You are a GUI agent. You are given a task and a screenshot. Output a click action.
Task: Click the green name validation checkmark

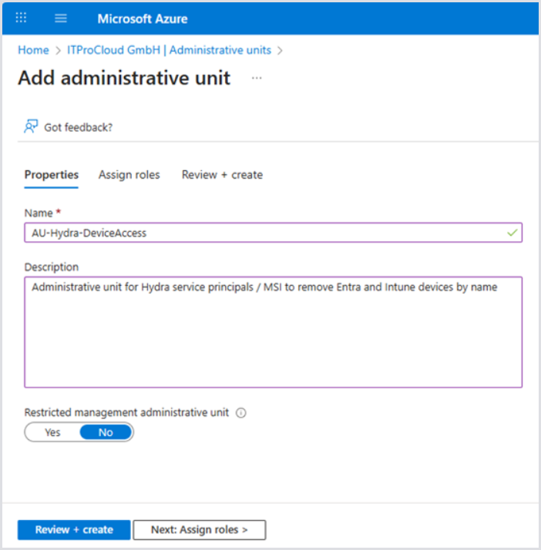(513, 232)
